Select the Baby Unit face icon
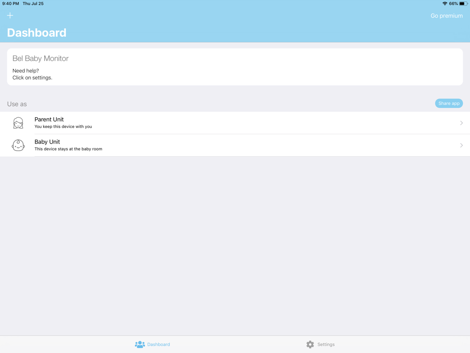 [x=18, y=145]
